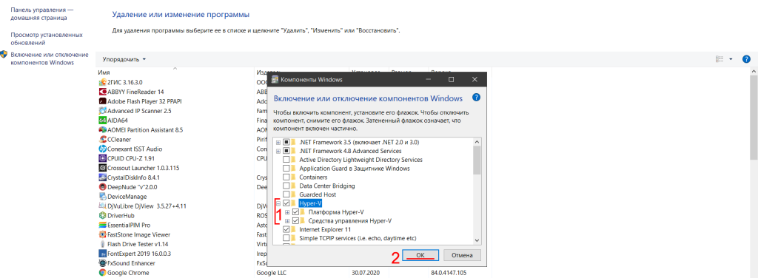Image resolution: width=758 pixels, height=278 pixels.
Task: Click the Flash Drive Tester icon
Action: coord(102,244)
